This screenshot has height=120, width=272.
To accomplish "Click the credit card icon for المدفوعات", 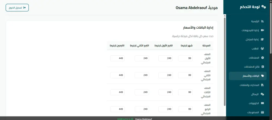I will 262,112.
